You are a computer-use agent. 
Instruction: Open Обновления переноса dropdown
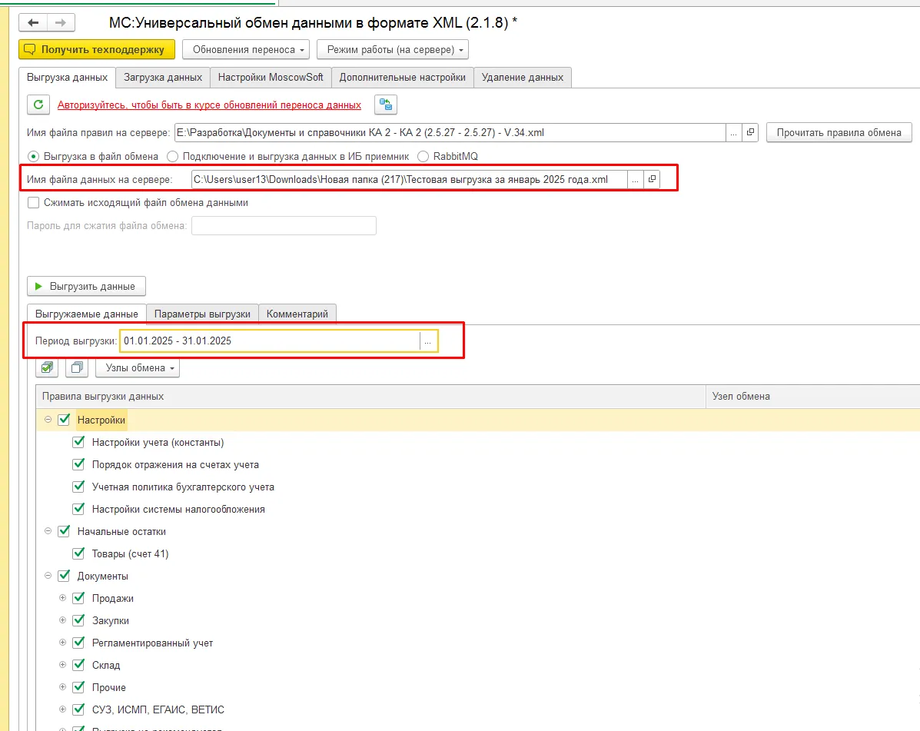246,50
